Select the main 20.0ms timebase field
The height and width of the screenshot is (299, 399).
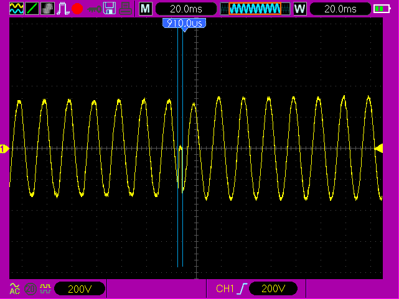click(185, 9)
